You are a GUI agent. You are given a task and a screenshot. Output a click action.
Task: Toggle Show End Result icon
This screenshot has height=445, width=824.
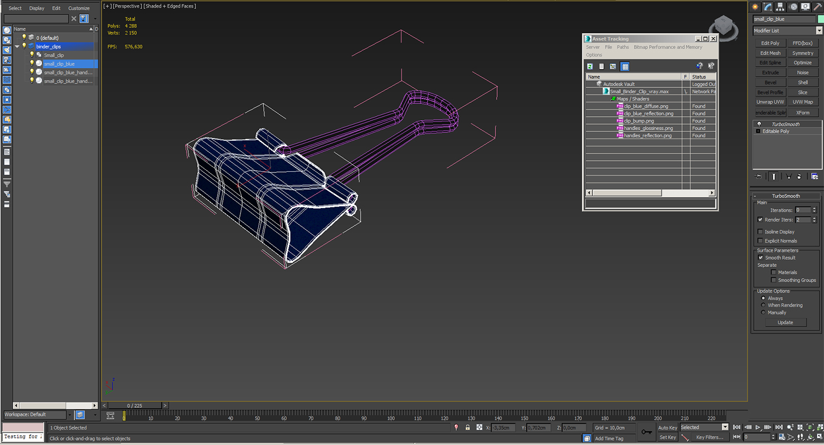[773, 176]
